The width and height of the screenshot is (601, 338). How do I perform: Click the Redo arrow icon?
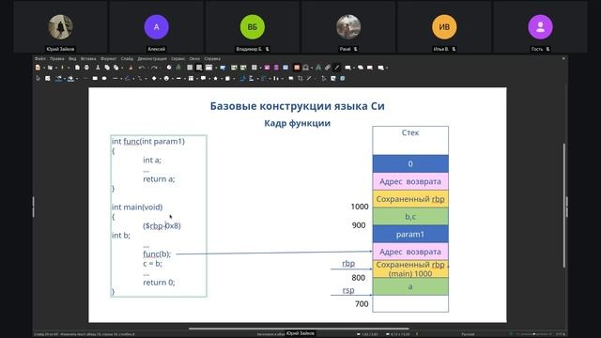point(154,68)
